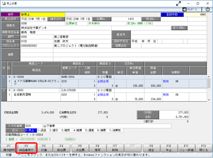Click the 掛売上 yellow field
The width and height of the screenshot is (213, 158).
tap(43, 14)
